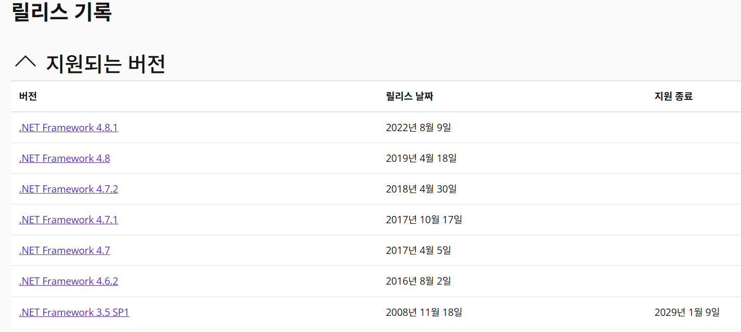Select the 2008년 11월 18일 date cell

424,311
